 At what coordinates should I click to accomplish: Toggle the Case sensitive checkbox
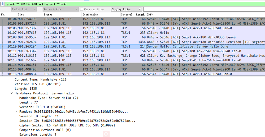82,9
